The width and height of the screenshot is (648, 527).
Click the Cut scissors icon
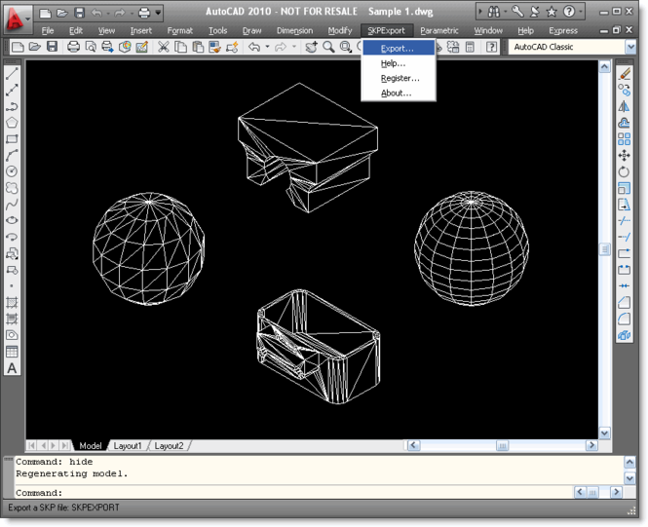coord(164,47)
